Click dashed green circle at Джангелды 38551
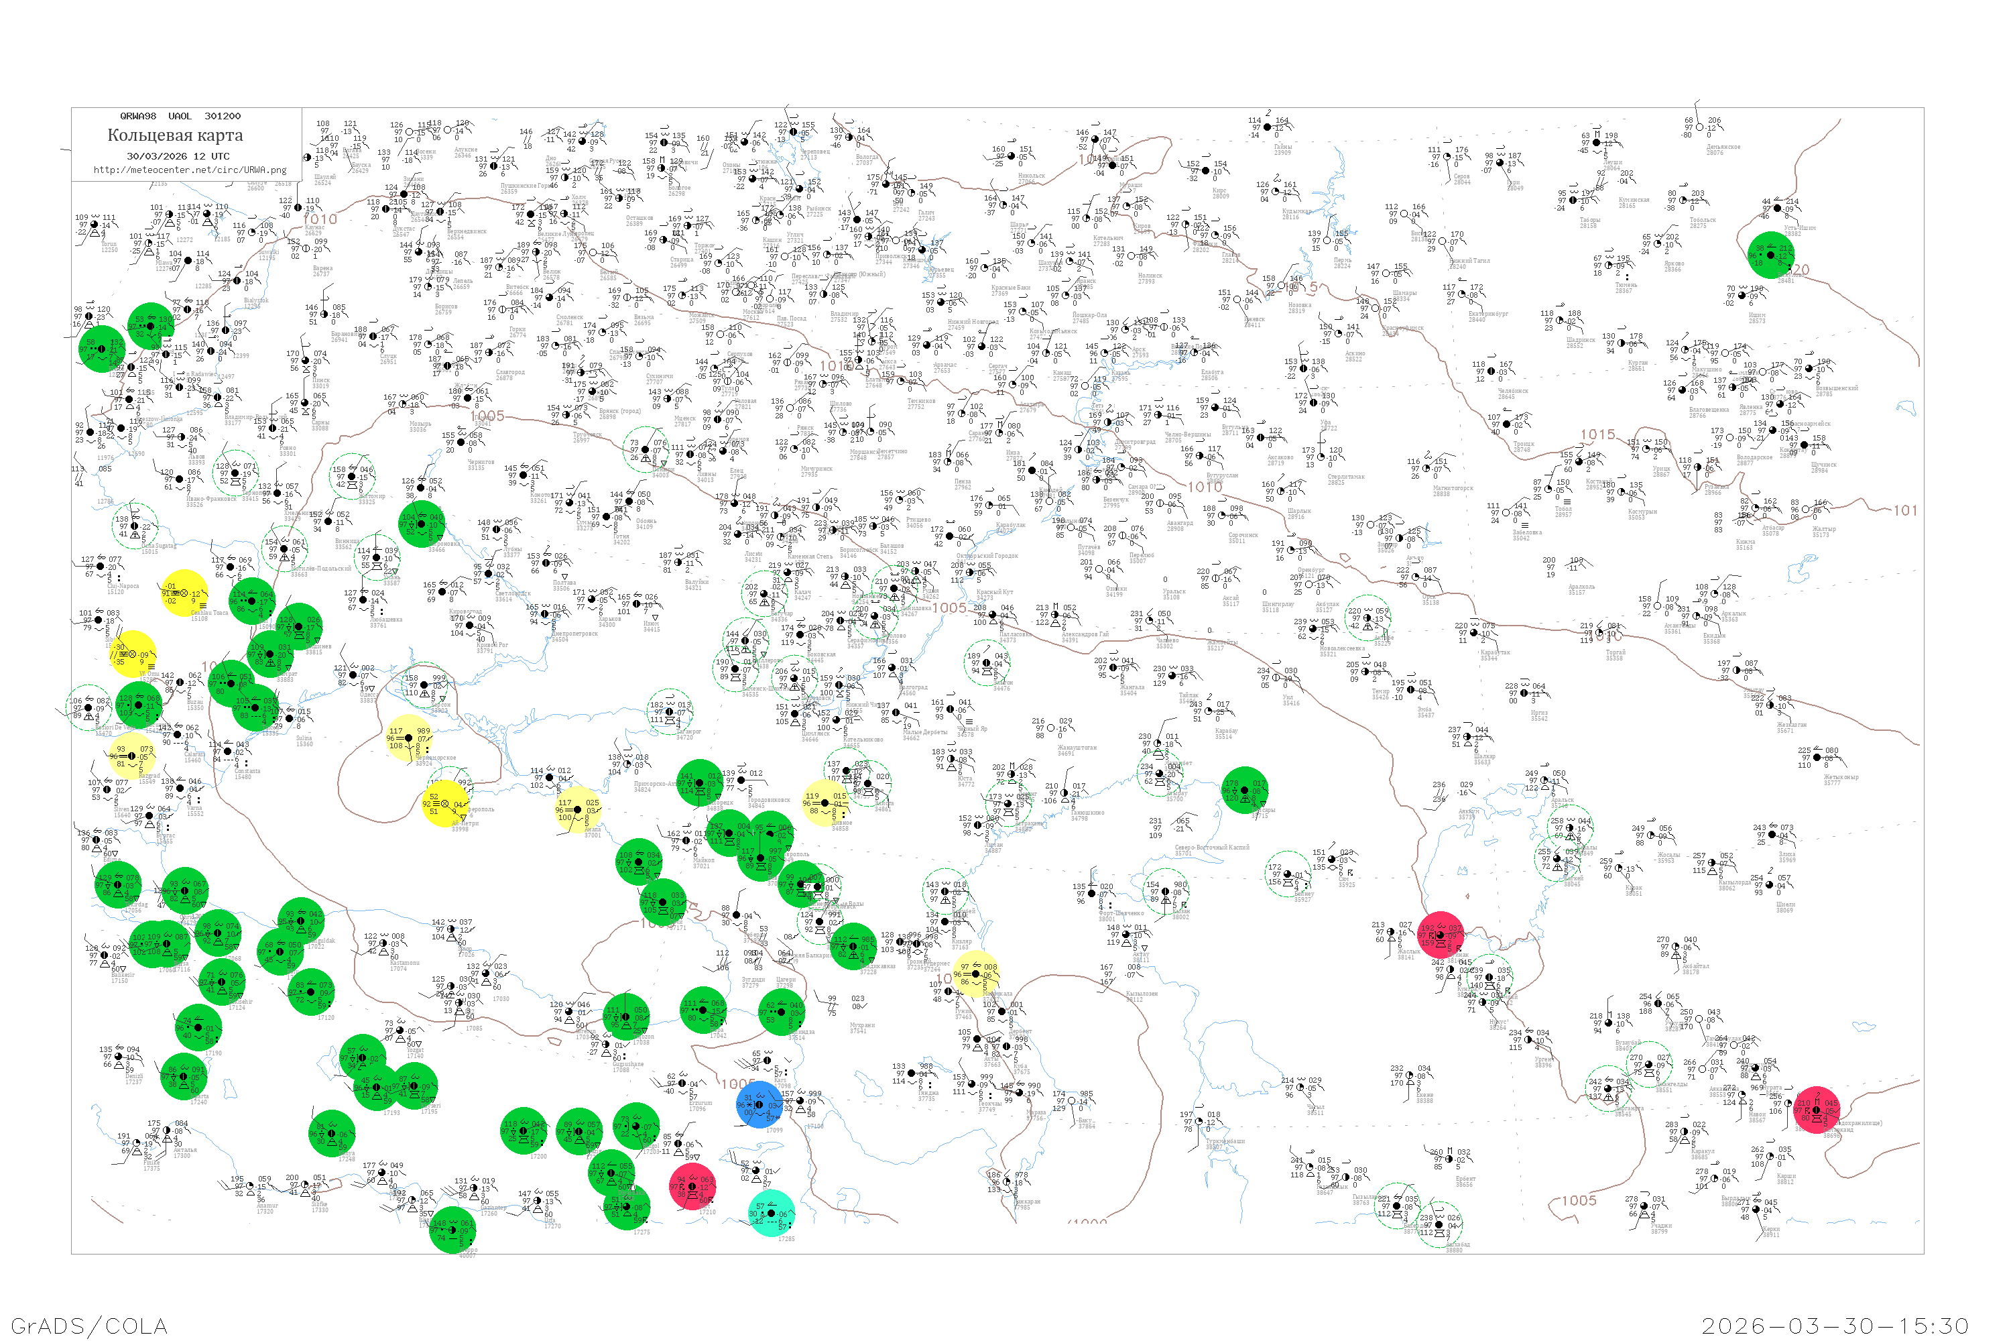This screenshot has width=2011, height=1341. point(1648,1065)
